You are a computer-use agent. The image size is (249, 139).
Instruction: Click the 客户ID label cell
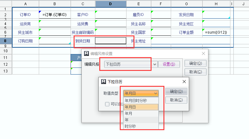tap(83, 15)
